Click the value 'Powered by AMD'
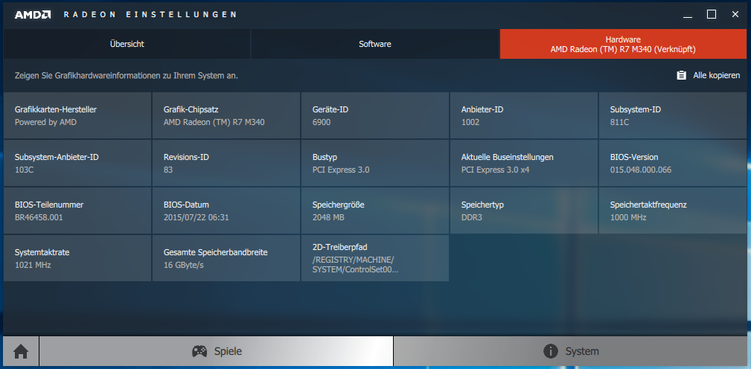The image size is (751, 369). [x=45, y=122]
